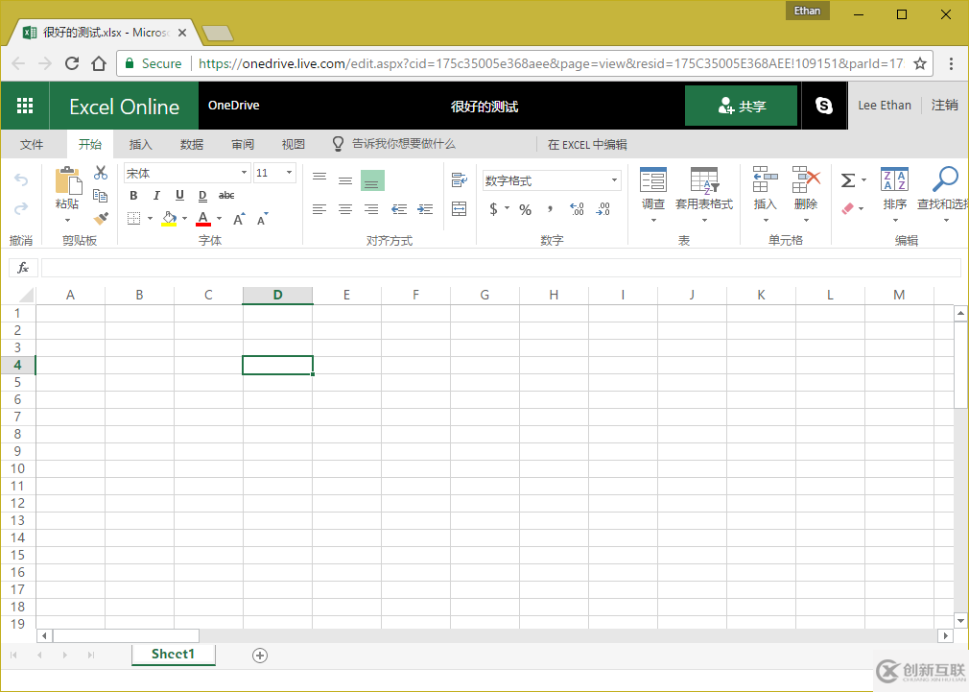Click 在 EXCEL 中编辑 link
Image resolution: width=969 pixels, height=692 pixels.
click(587, 145)
